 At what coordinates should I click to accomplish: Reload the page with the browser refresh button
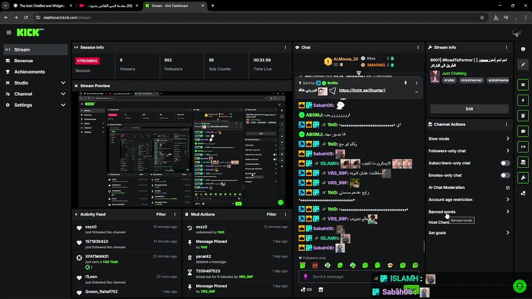coord(26,17)
